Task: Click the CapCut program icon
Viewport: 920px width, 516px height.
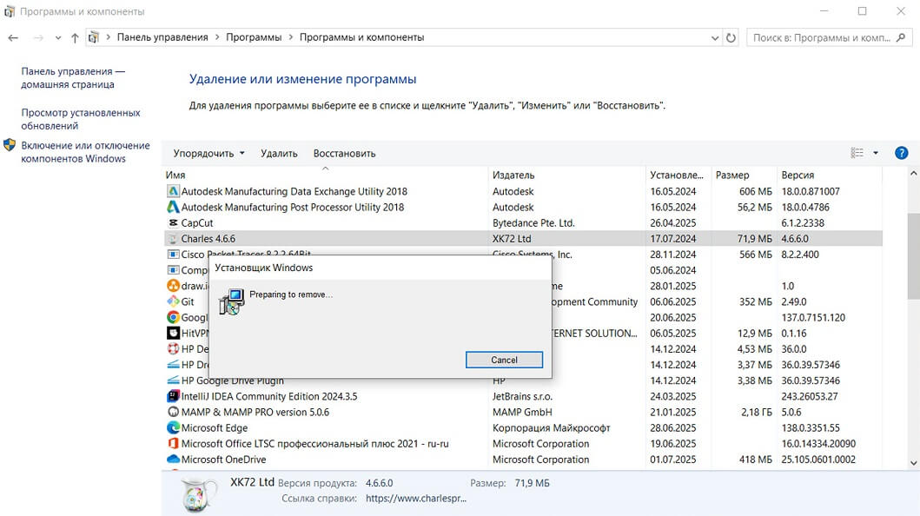Action: [173, 222]
